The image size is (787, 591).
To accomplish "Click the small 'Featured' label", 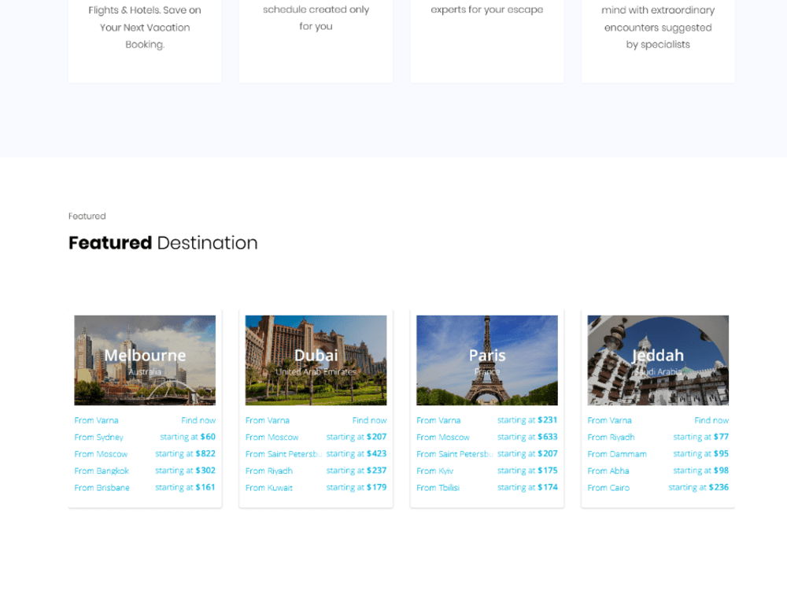I will pyautogui.click(x=87, y=216).
